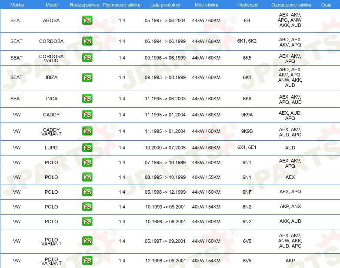
Task: Click production years 12.1998 -> 09.2001
Action: pos(166,261)
